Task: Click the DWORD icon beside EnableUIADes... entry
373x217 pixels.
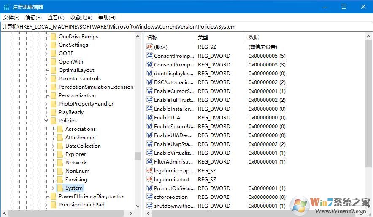Action: (x=150, y=135)
